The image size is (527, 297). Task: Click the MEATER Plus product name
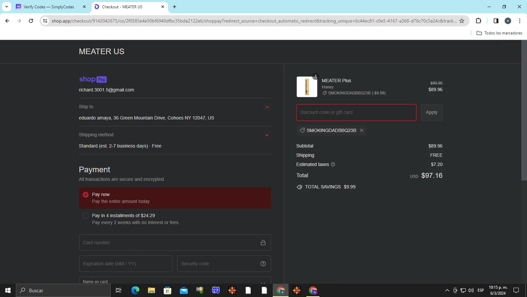click(337, 81)
